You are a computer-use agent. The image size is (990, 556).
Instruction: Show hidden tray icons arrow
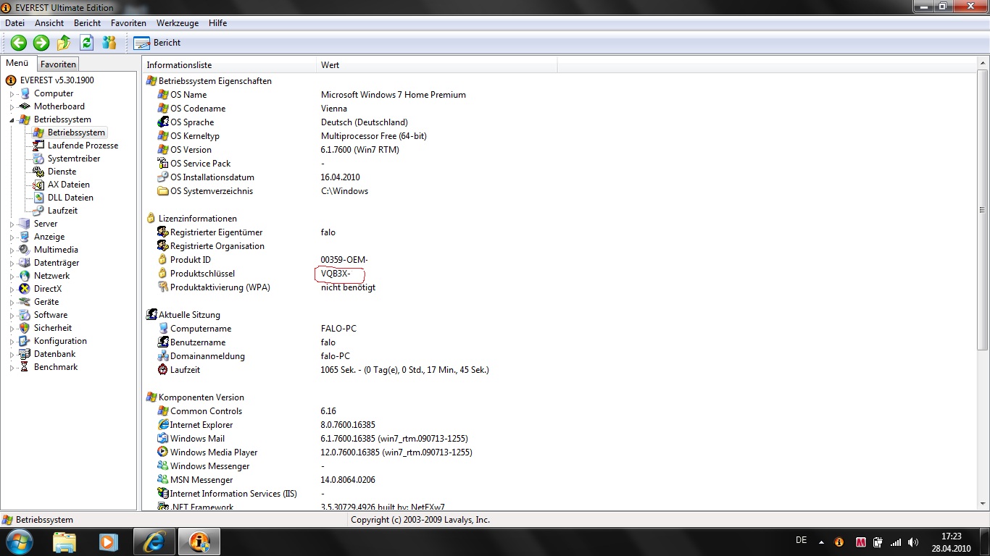821,542
